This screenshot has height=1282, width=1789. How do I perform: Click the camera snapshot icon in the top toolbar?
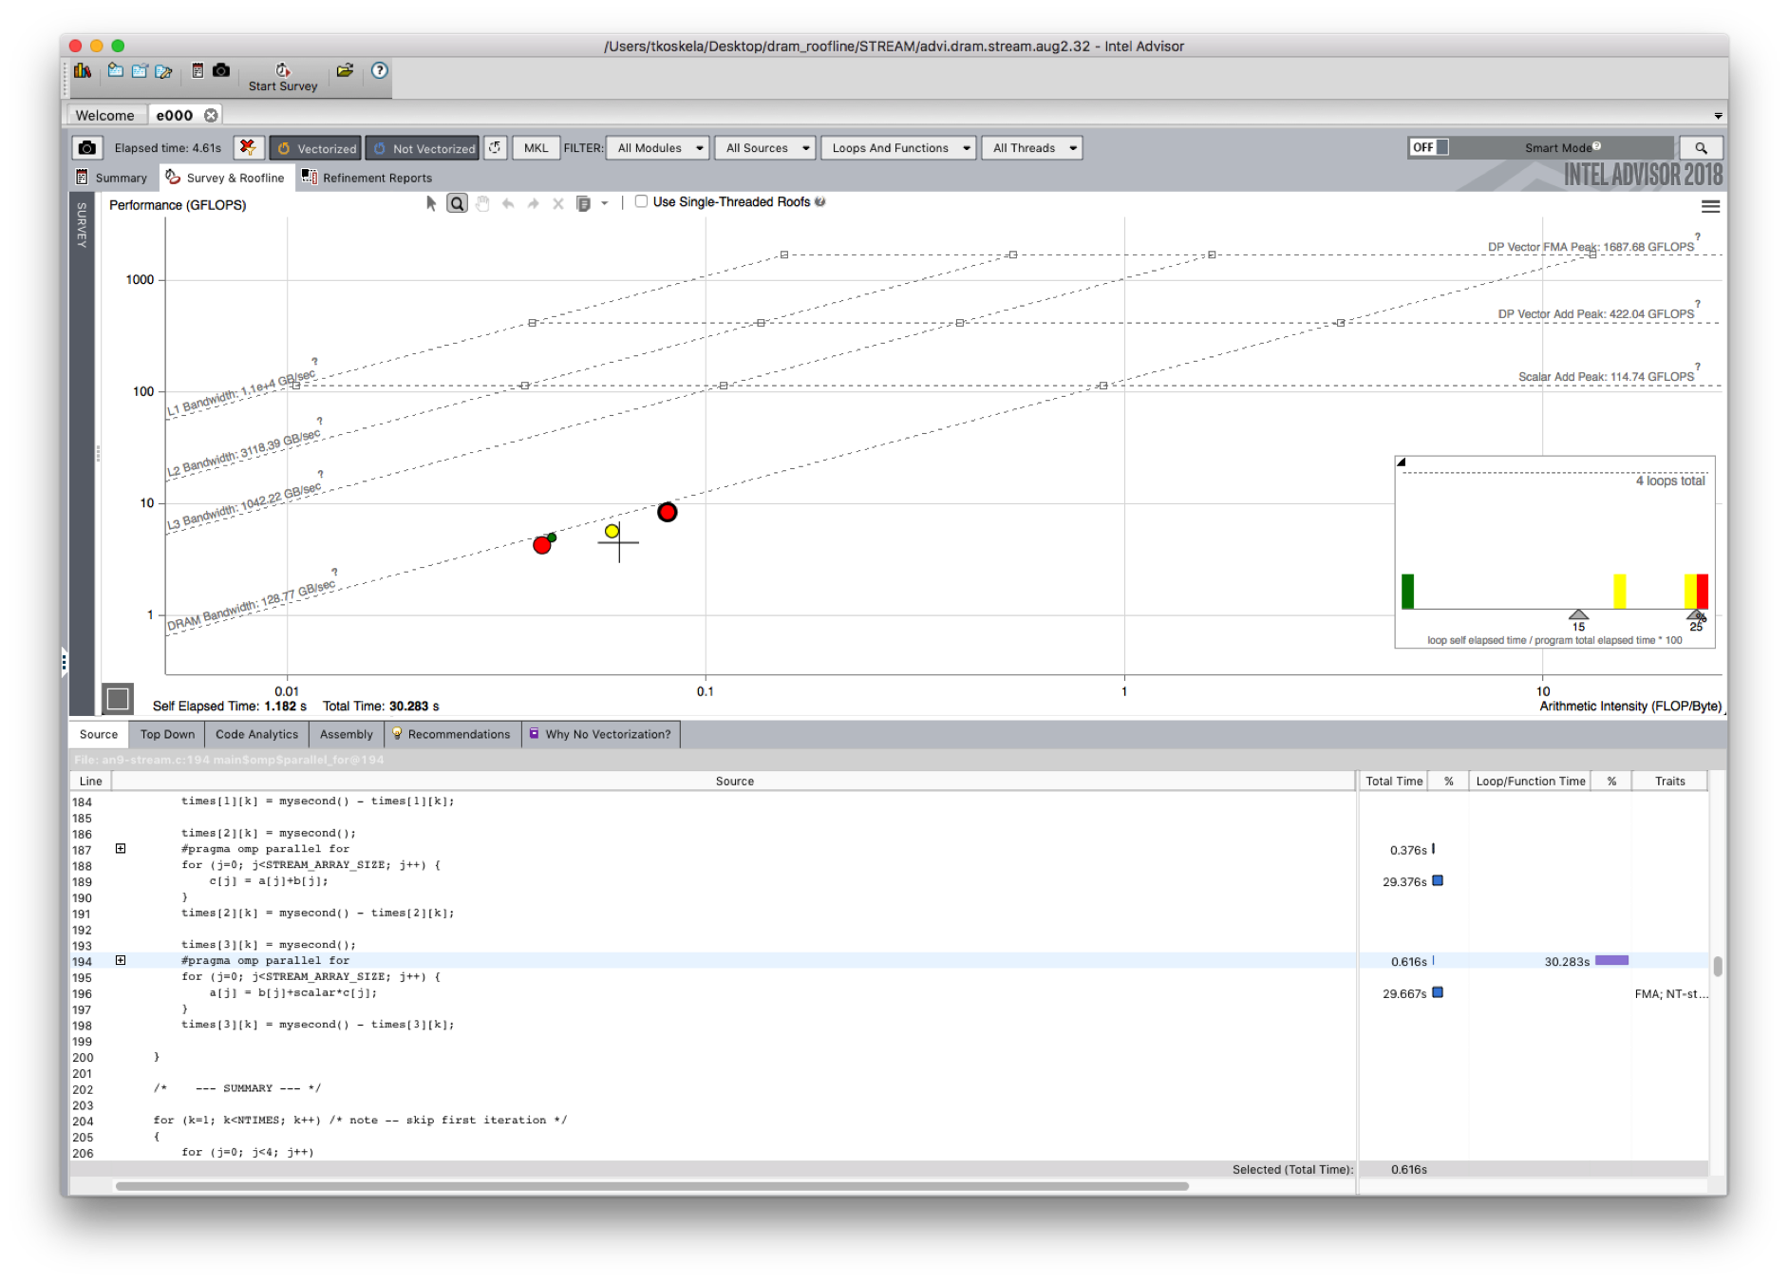[x=221, y=70]
